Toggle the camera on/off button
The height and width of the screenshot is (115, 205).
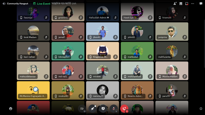coord(82,109)
